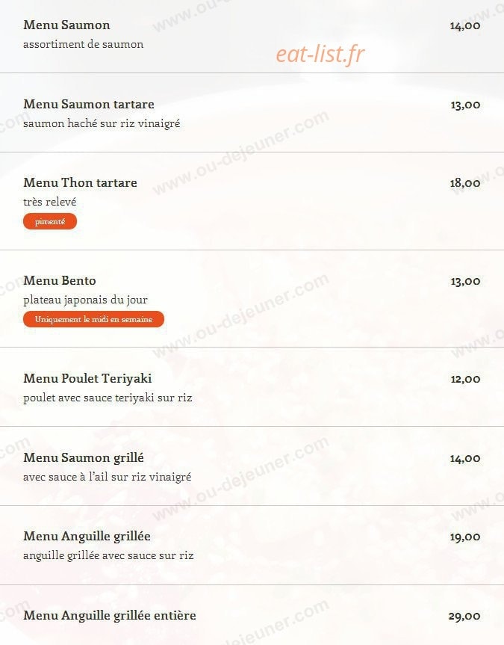This screenshot has height=645, width=504.
Task: Click the 19,00 price for Anguille grillée
Action: pos(465,537)
